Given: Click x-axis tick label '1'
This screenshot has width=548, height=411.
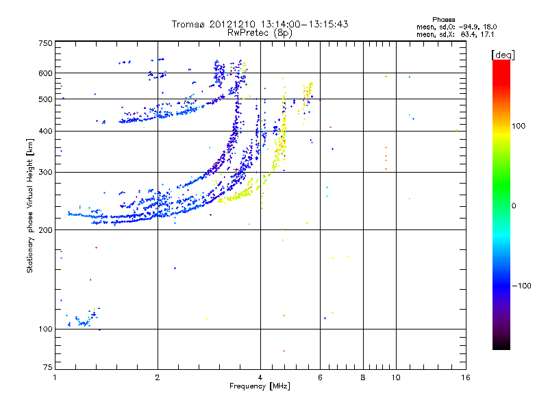Looking at the screenshot, I should [55, 377].
